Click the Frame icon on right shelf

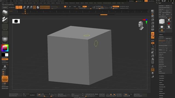(153, 49)
